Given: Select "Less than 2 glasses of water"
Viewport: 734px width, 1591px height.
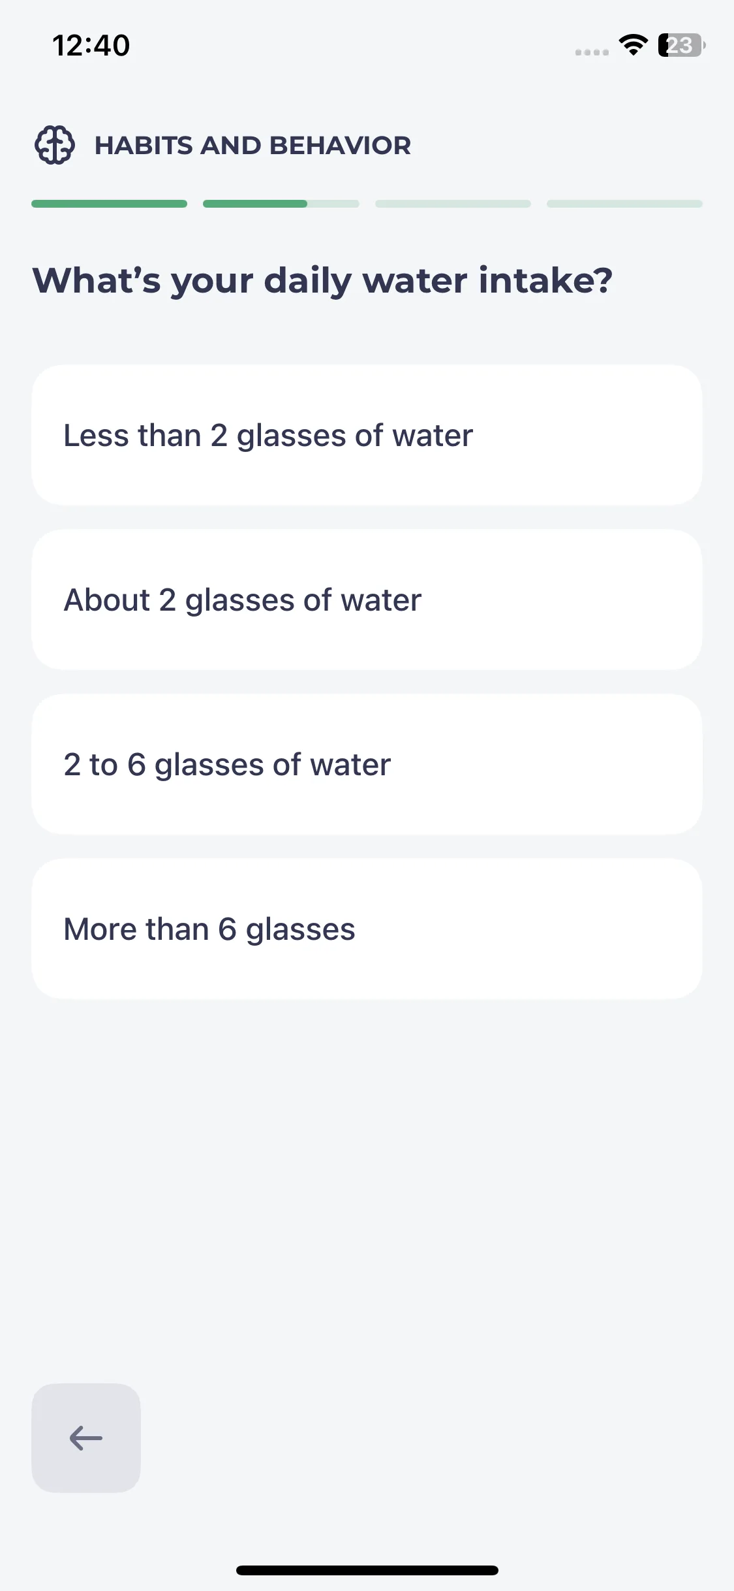Looking at the screenshot, I should (x=367, y=435).
